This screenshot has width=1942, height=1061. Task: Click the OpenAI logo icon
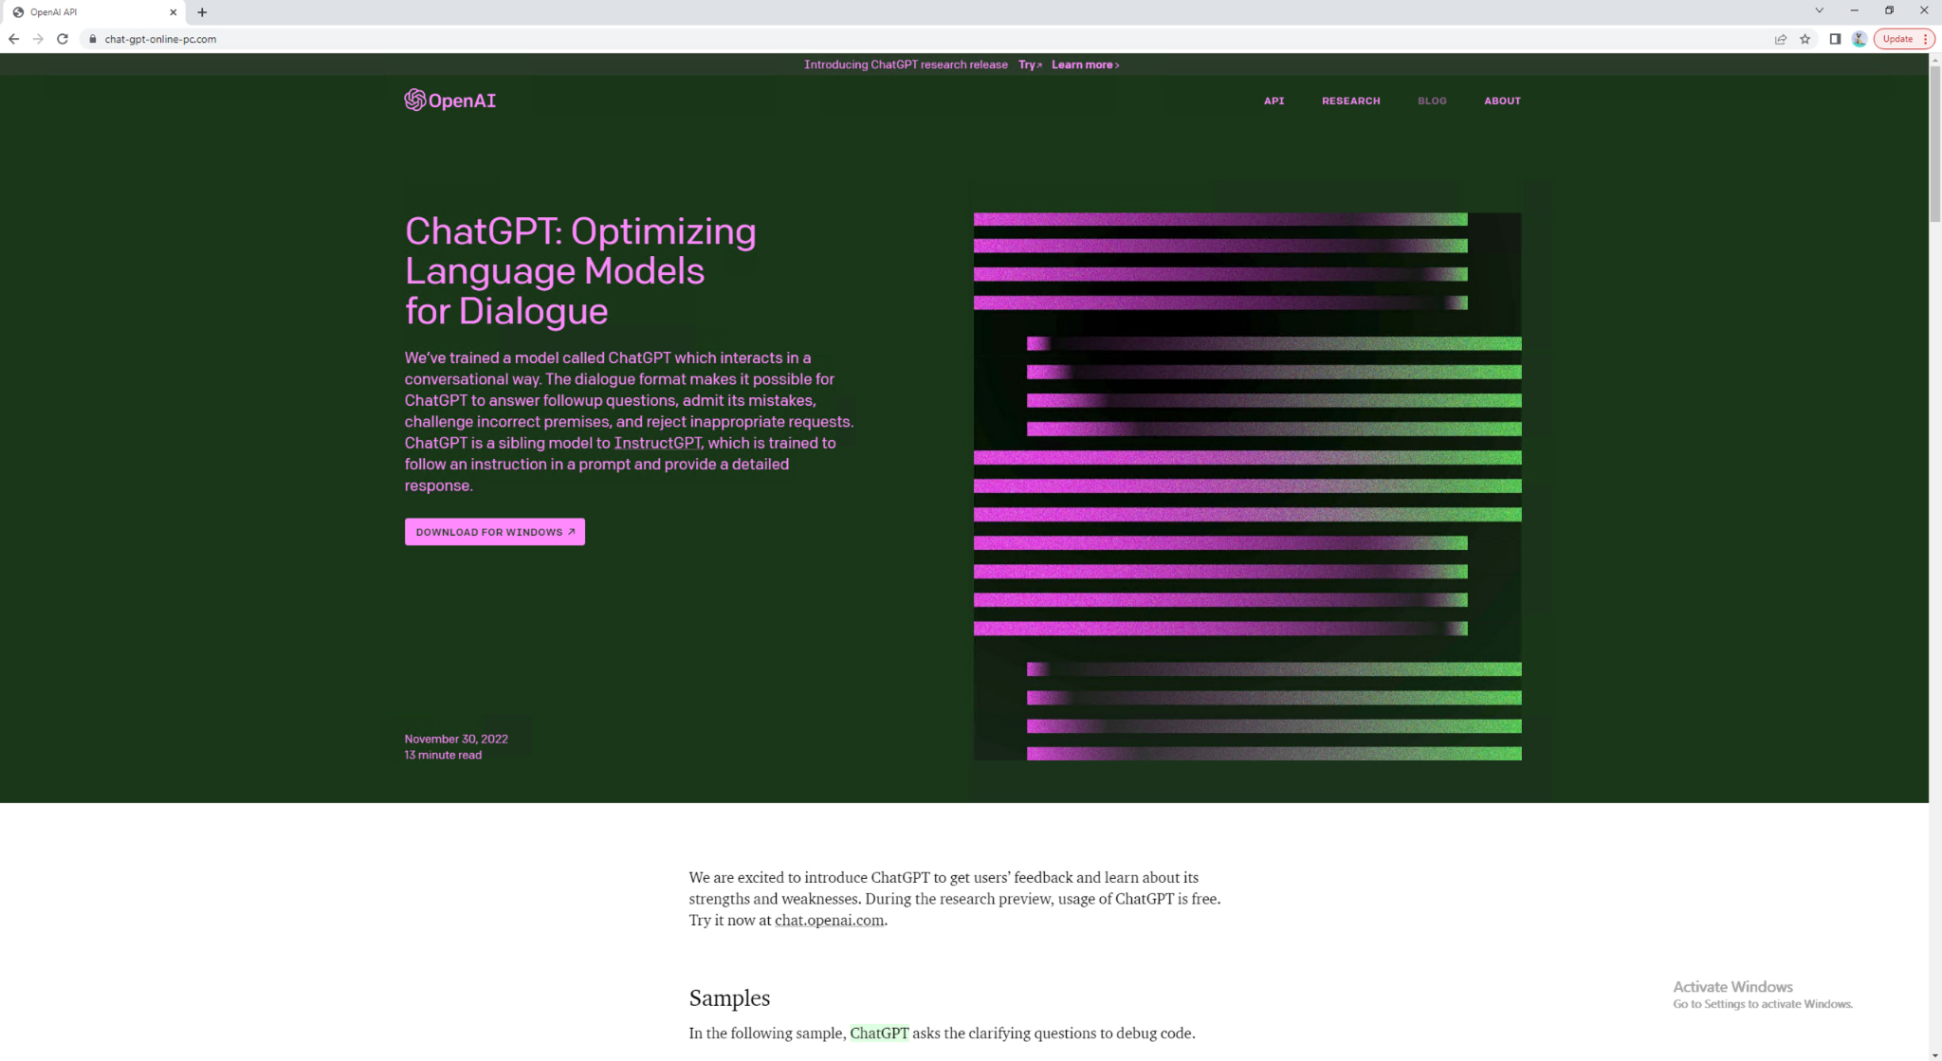tap(414, 101)
